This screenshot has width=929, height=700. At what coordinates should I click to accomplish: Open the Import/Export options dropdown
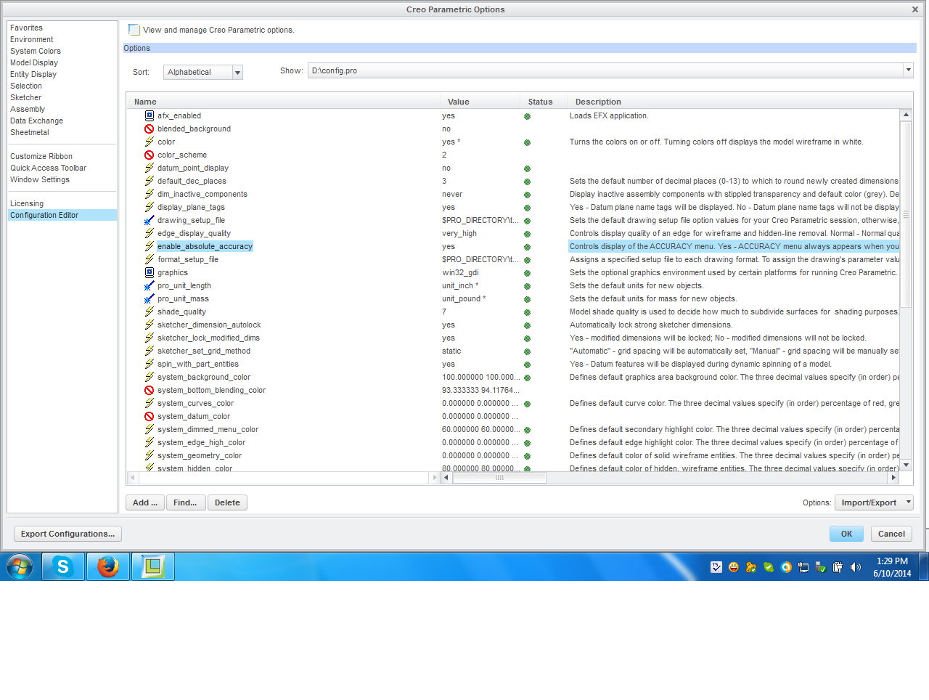(874, 502)
